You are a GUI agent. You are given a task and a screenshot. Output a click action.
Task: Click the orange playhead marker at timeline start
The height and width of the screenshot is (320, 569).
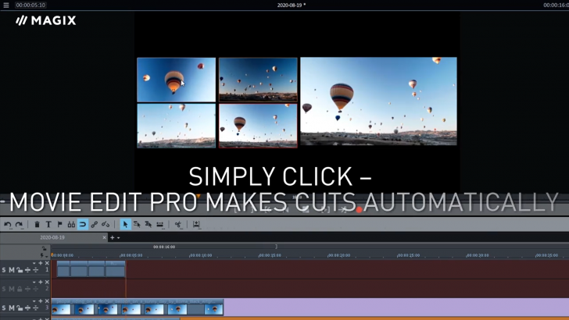[x=52, y=254]
